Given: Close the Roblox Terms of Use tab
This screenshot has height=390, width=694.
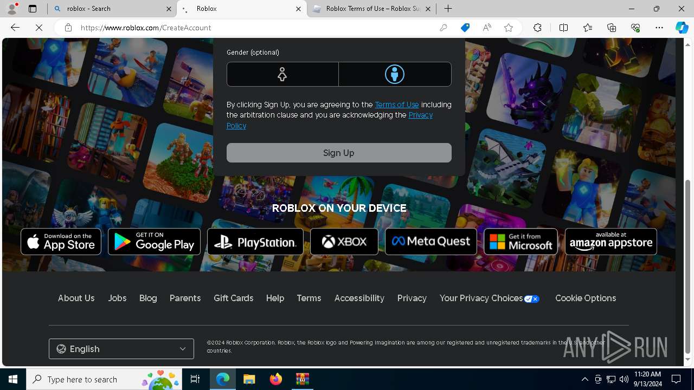Looking at the screenshot, I should [x=428, y=9].
